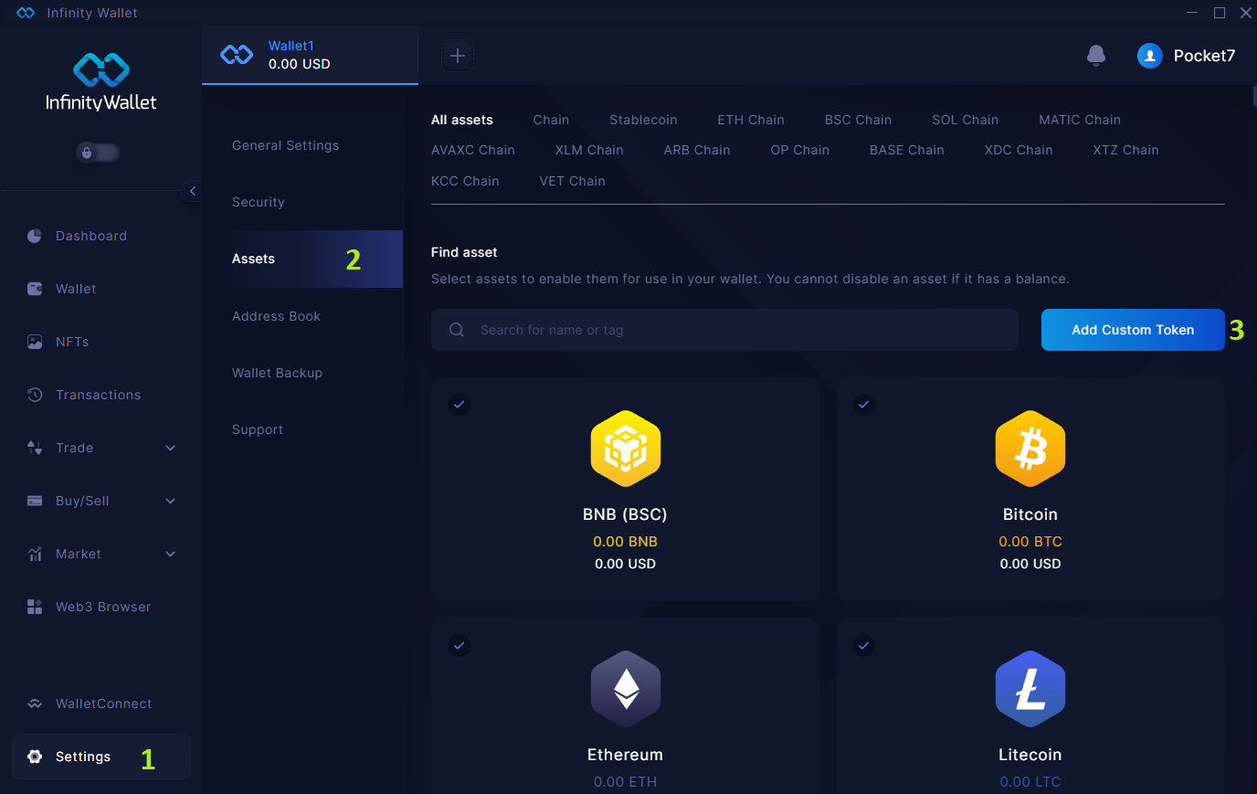Viewport: 1257px width, 794px height.
Task: Click the Ethereum coin icon
Action: click(626, 689)
